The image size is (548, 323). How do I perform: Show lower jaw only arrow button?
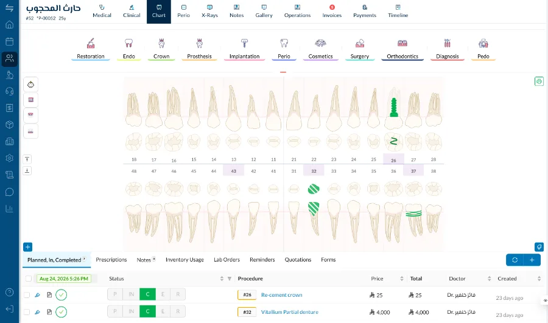click(x=27, y=171)
